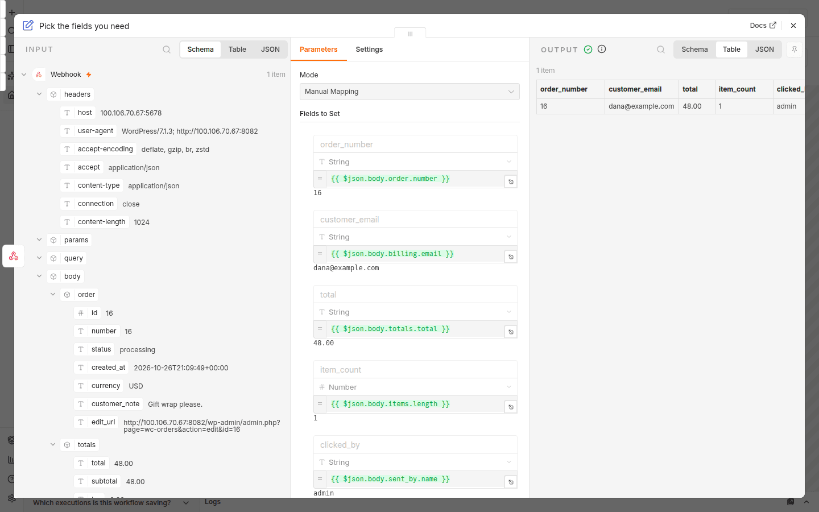Click the Webhook node icon in input tree
The image size is (819, 512).
coord(39,75)
